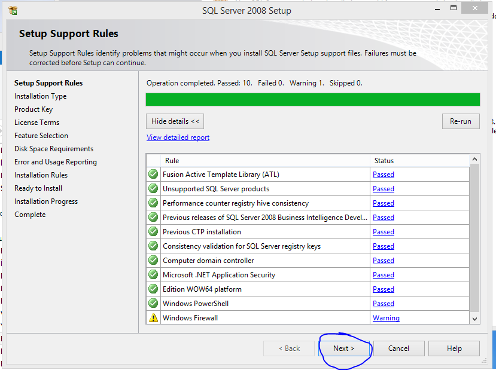This screenshot has width=496, height=370.
Task: Select Installation Type step in sidebar
Action: pos(41,96)
